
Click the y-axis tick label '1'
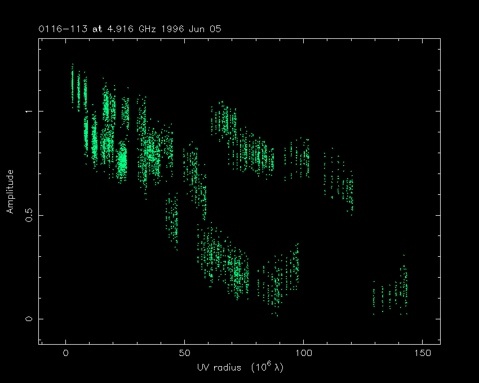point(27,112)
